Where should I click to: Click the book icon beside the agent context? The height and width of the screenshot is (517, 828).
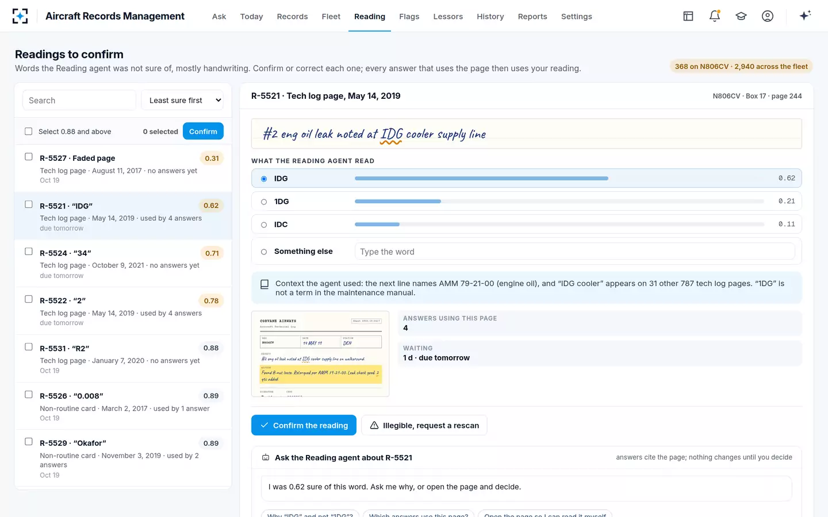[x=264, y=284]
